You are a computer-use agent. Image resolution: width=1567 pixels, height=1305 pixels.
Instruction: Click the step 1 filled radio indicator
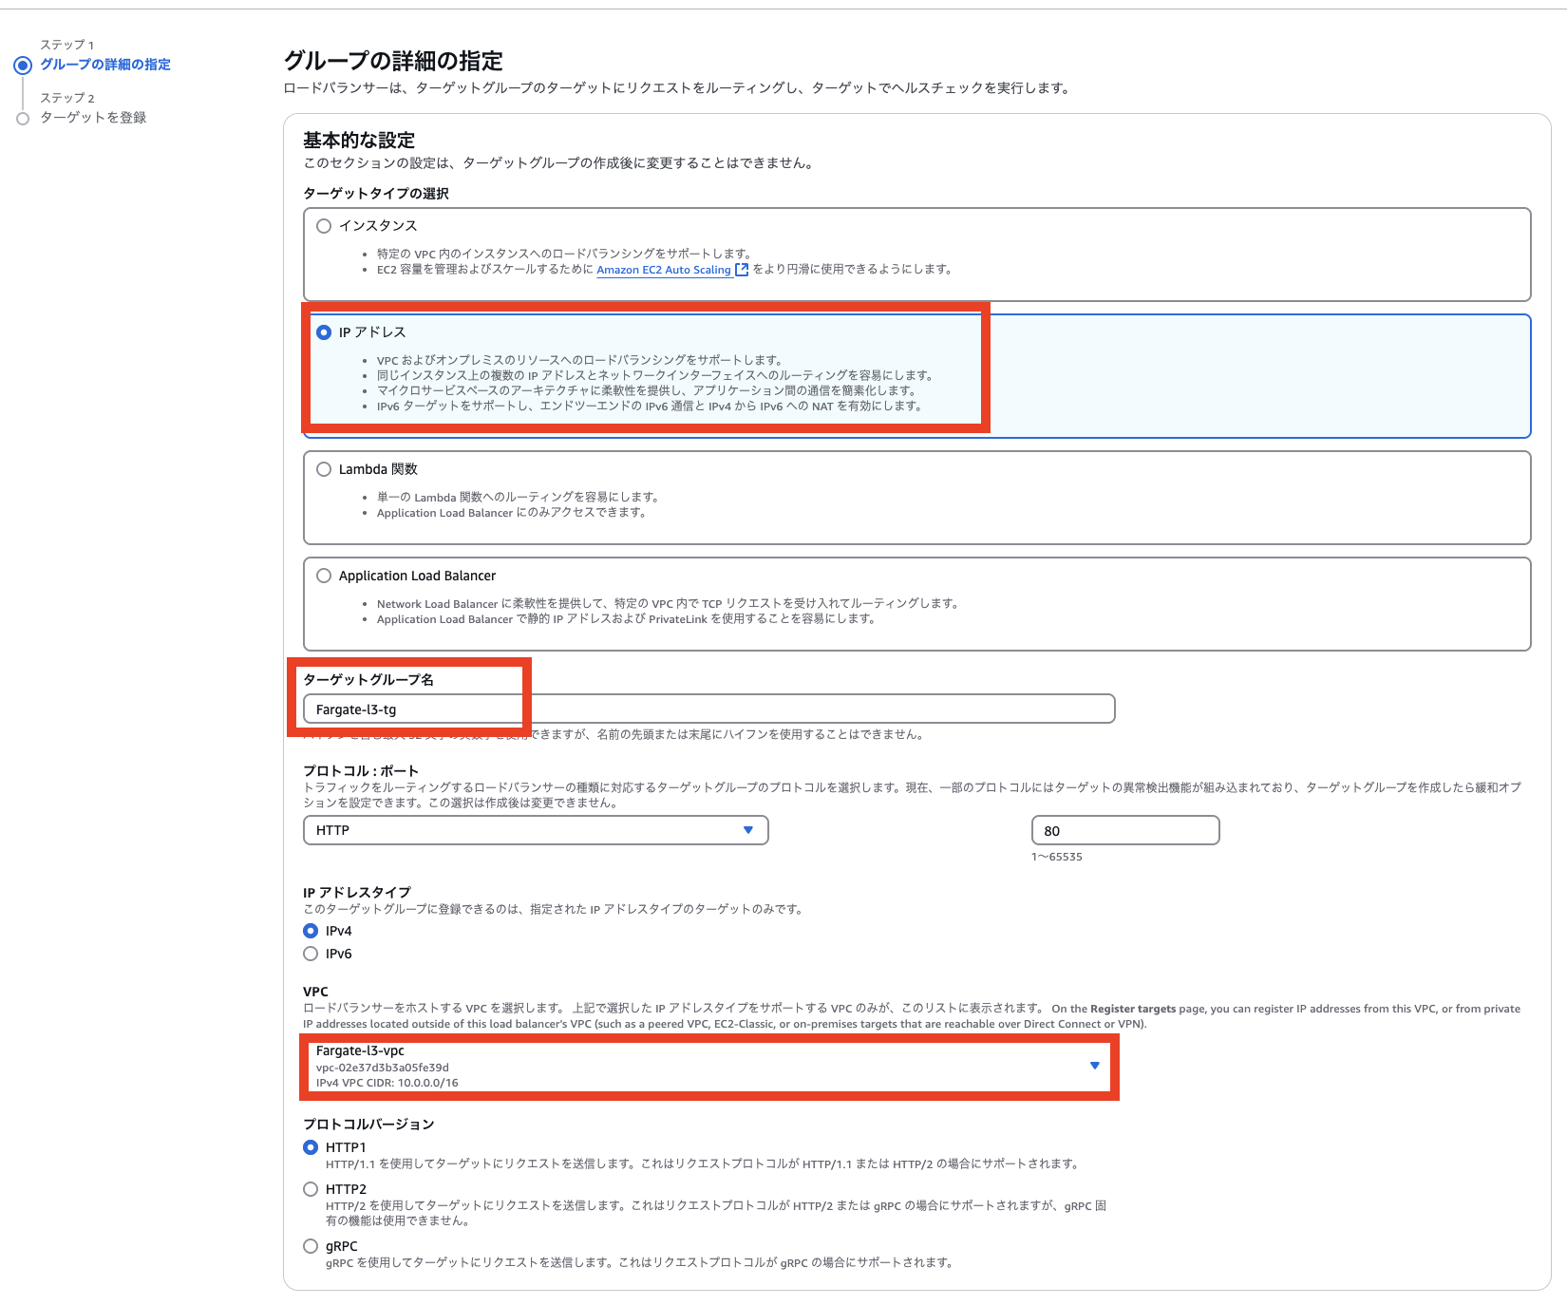click(x=22, y=65)
